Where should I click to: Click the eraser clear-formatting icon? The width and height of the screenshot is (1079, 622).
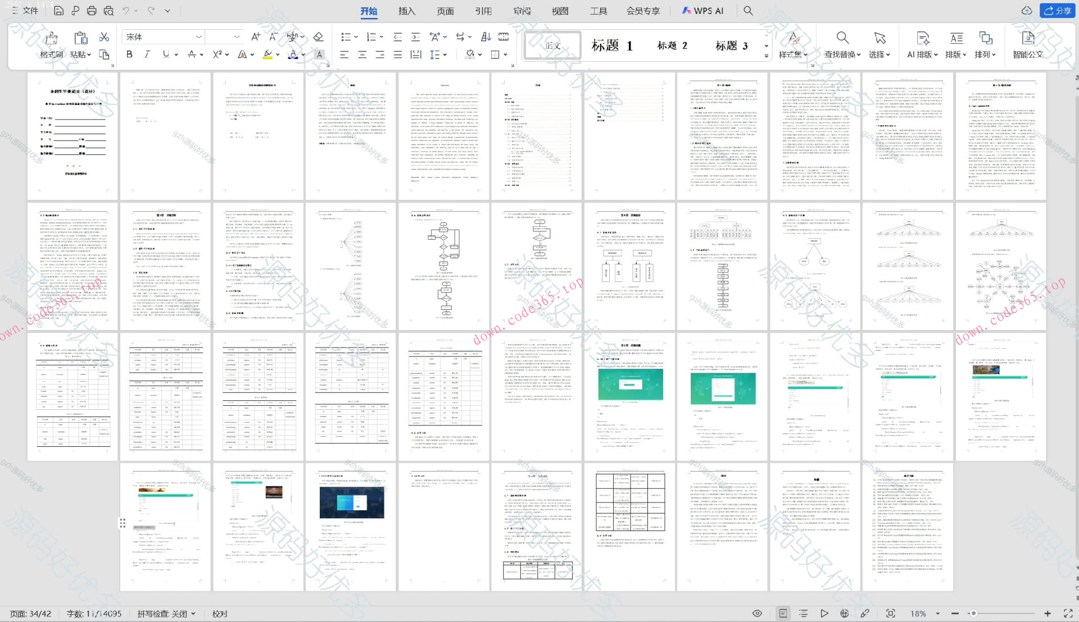tap(318, 37)
